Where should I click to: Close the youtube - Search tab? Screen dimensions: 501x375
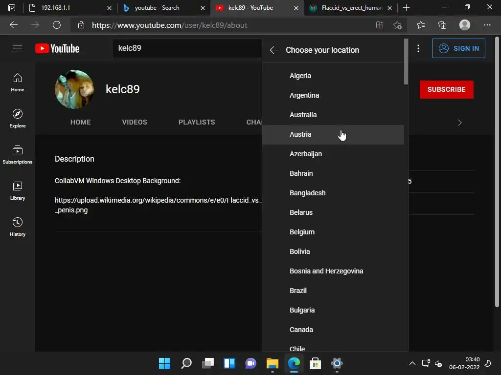(203, 8)
